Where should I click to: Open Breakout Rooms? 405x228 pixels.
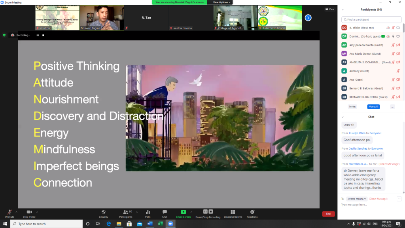click(x=233, y=213)
